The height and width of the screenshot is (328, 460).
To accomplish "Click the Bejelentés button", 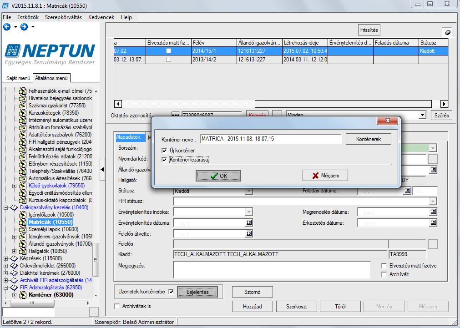I will coord(197,292).
